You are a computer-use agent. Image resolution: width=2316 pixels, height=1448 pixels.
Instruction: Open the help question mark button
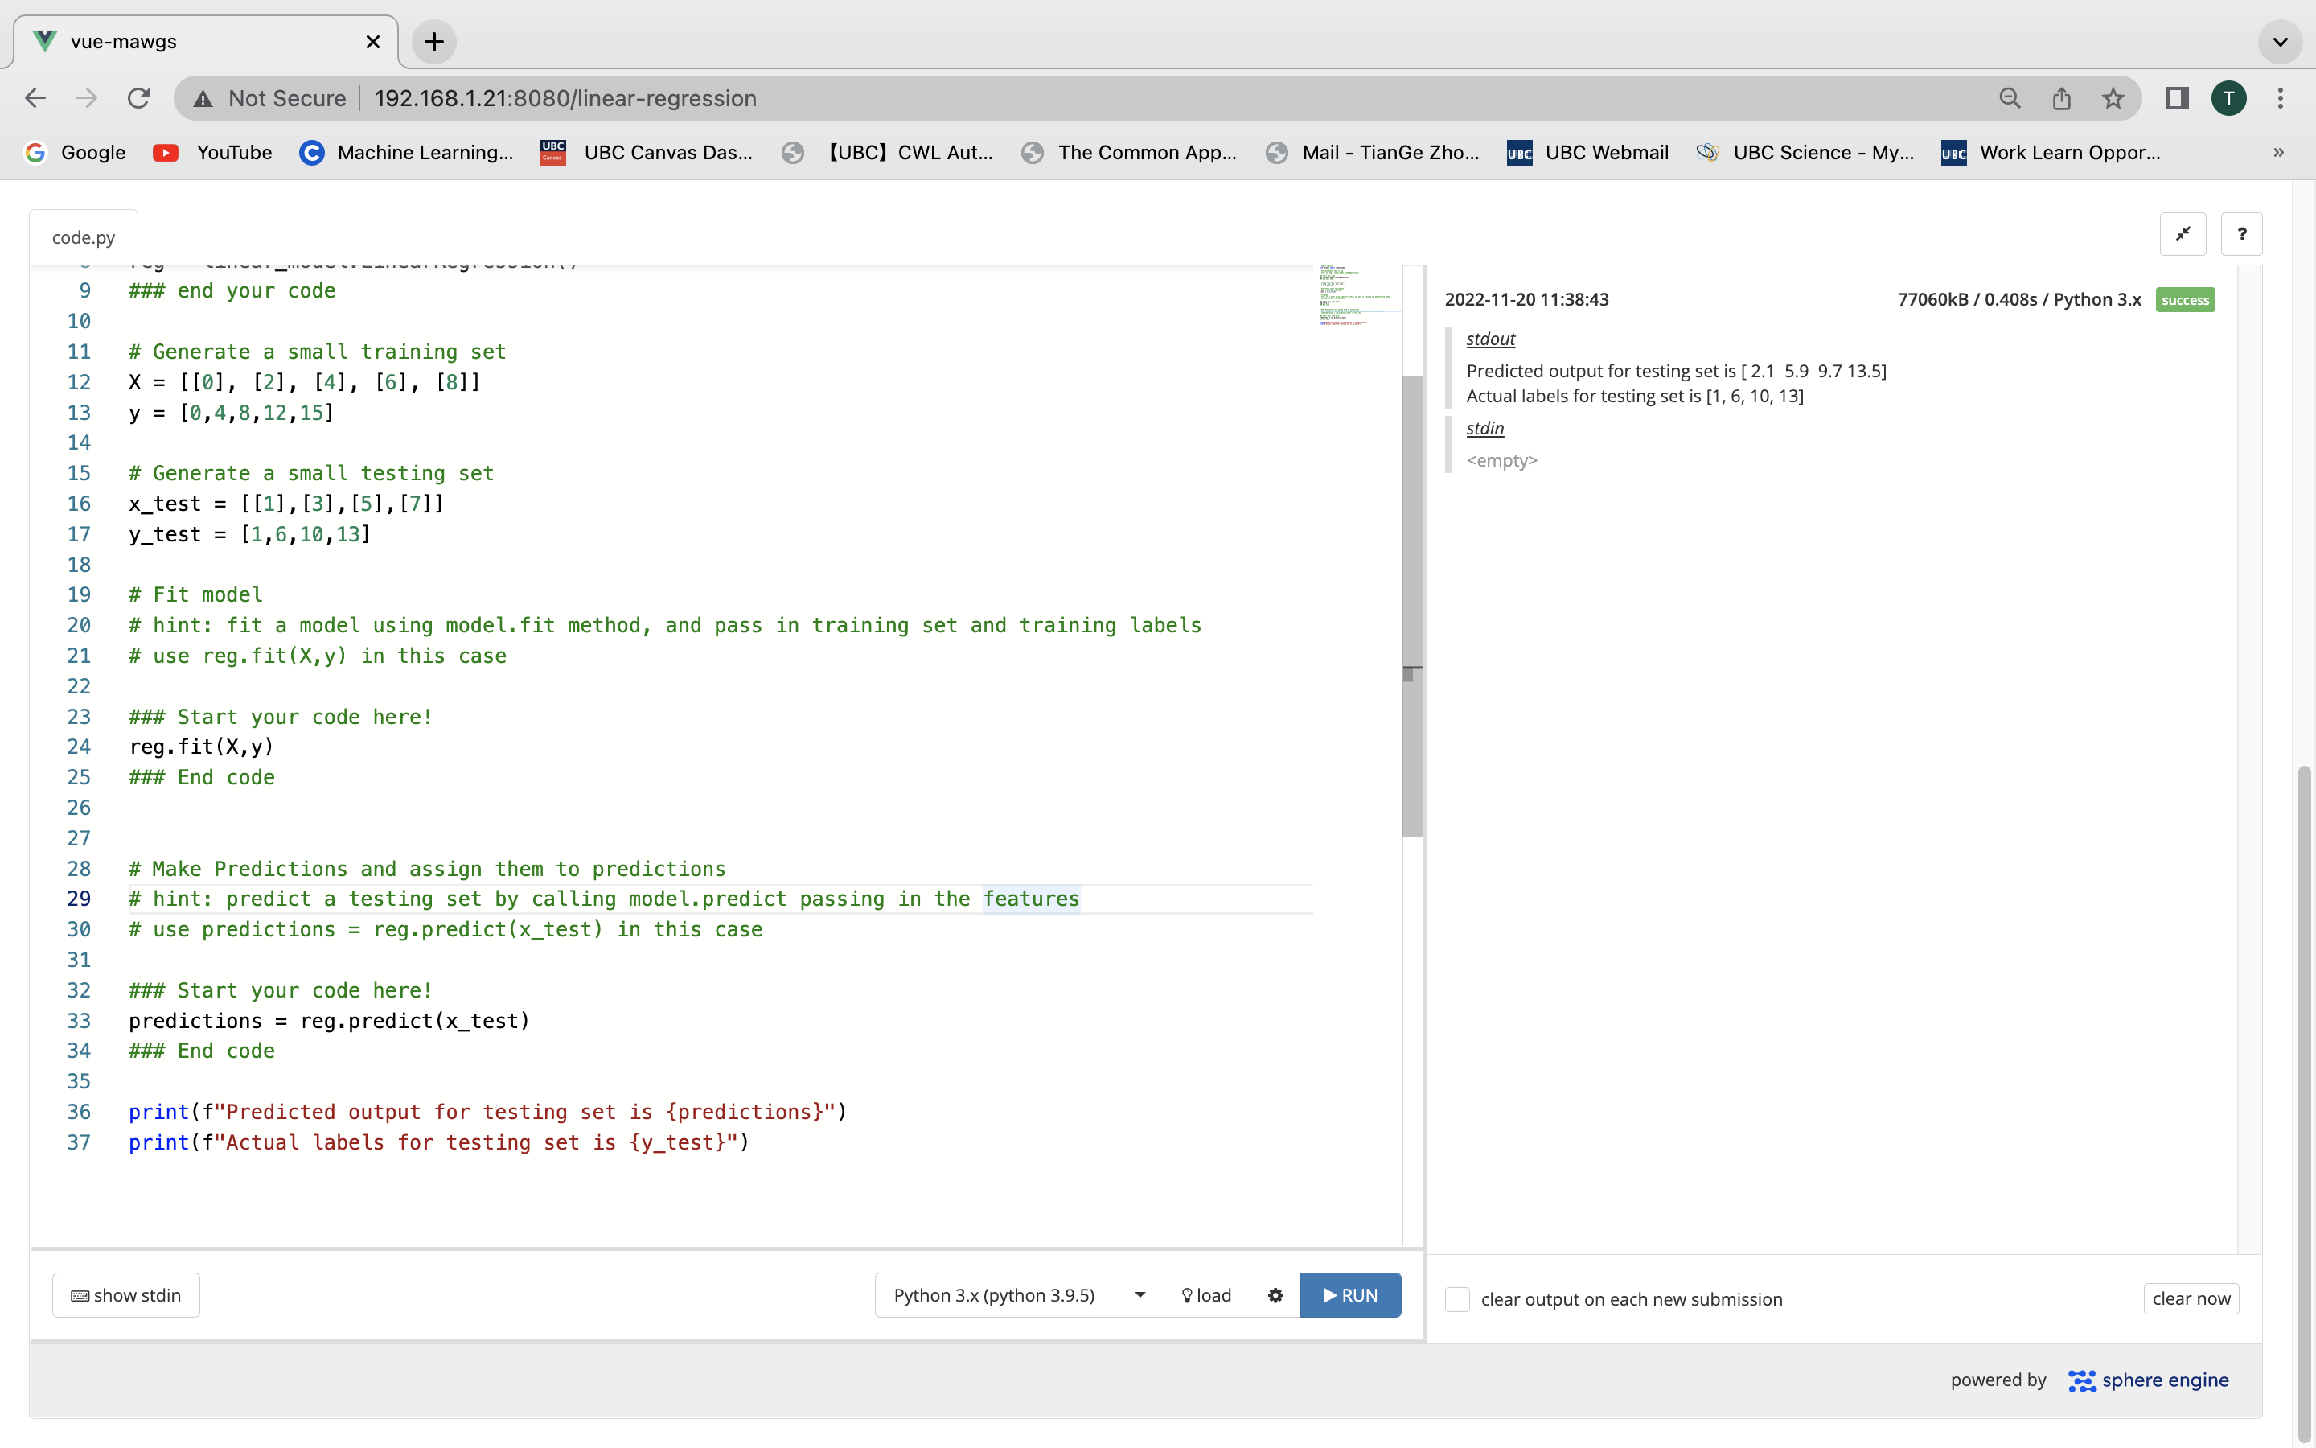(x=2241, y=233)
